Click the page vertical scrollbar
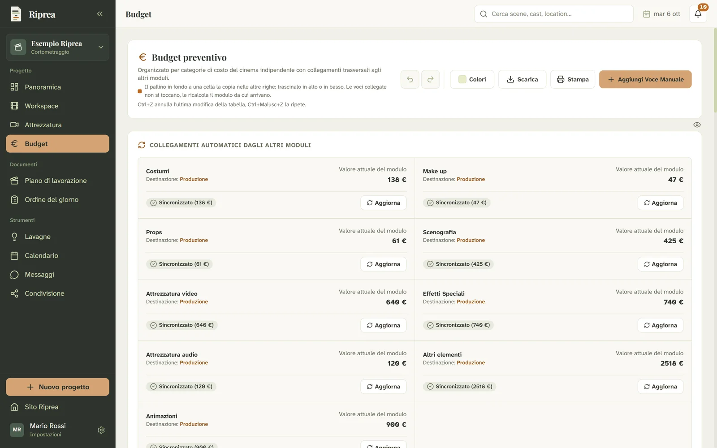 coord(715,69)
